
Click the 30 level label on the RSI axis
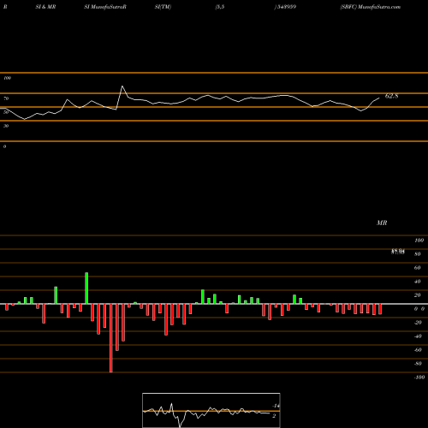6,126
